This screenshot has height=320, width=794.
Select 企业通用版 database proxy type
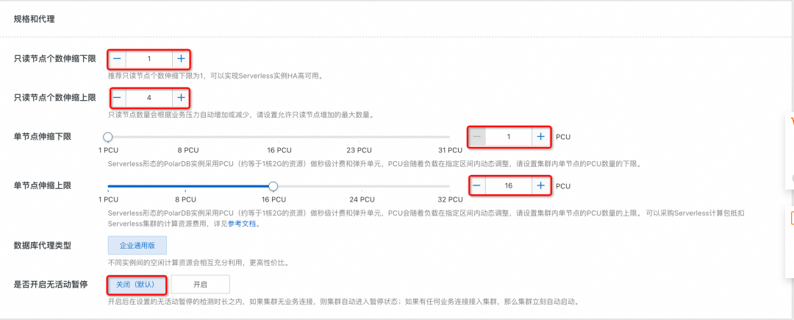(137, 246)
